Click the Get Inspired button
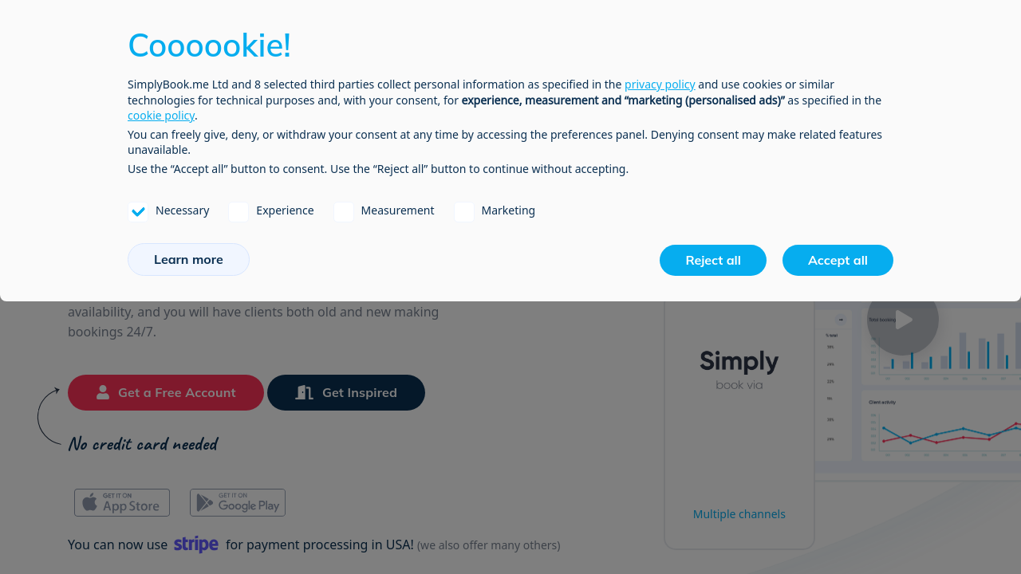The width and height of the screenshot is (1021, 574). coord(346,392)
